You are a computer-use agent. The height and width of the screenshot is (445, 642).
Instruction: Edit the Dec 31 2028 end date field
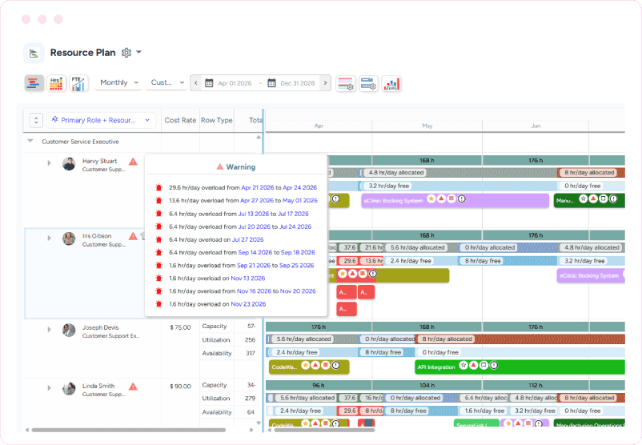[x=298, y=83]
